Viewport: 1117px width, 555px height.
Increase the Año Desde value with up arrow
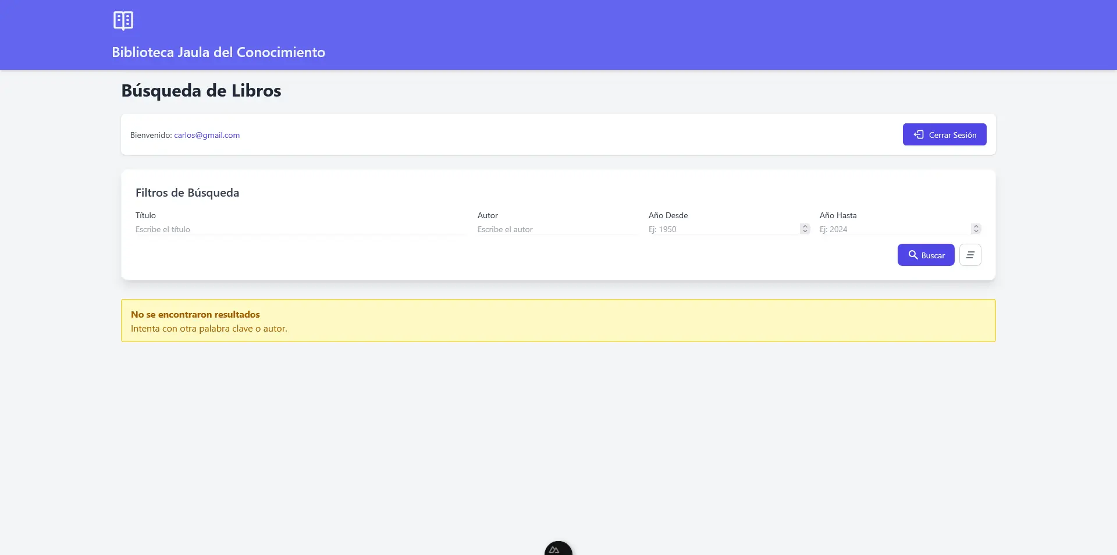pyautogui.click(x=805, y=226)
